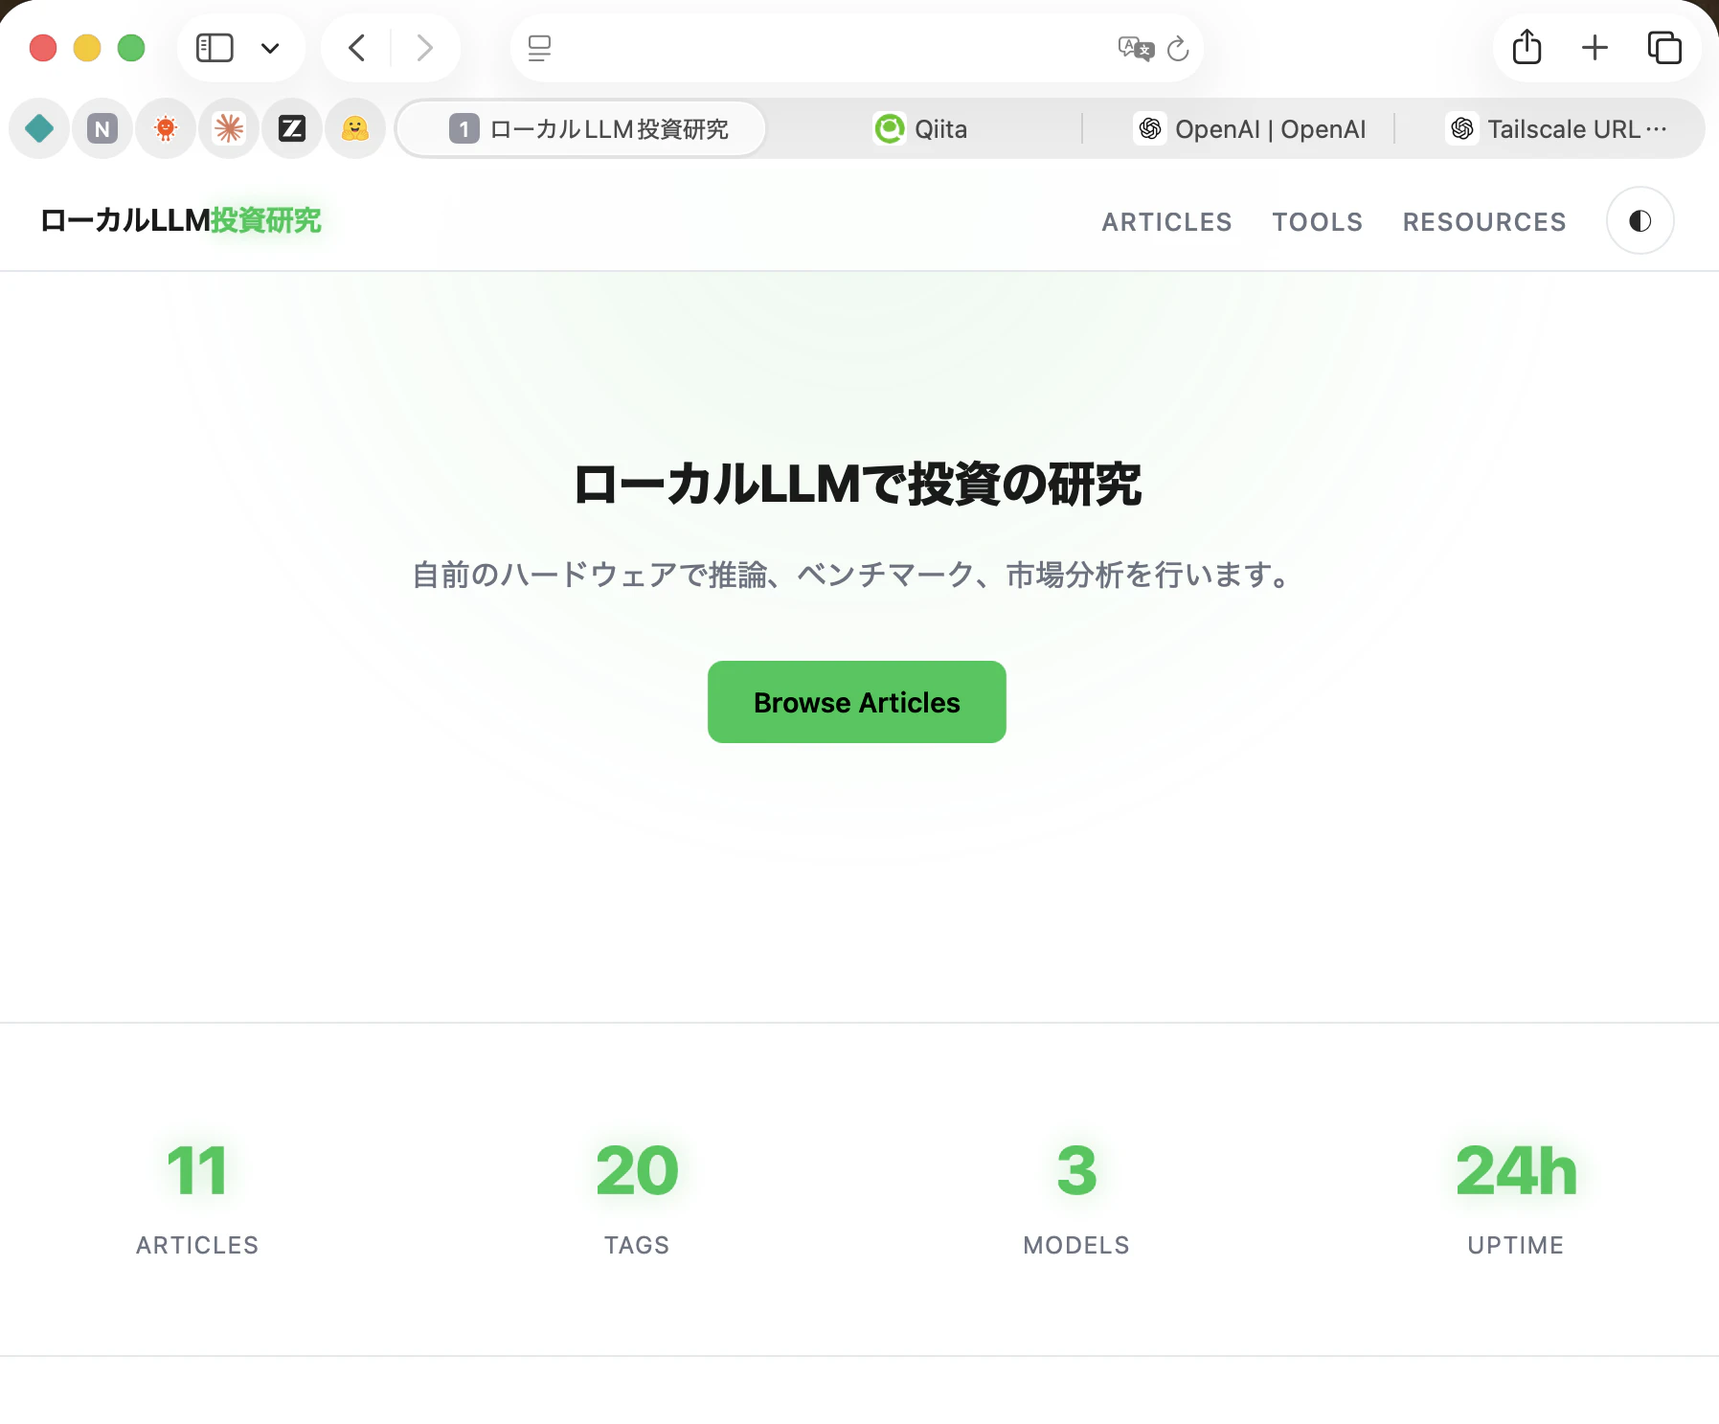Expand the sidebar tab group dropdown chevron

point(270,48)
